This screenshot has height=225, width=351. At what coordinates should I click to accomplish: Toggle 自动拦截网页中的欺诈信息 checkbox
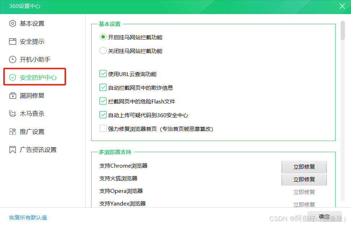(x=103, y=87)
